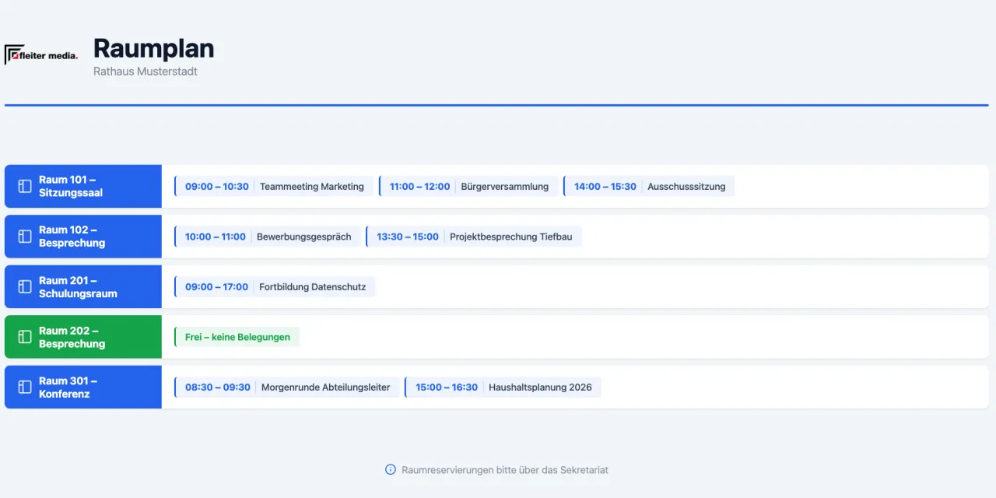Image resolution: width=996 pixels, height=498 pixels.
Task: Click the 13:30 – 15:00 time slot
Action: tap(408, 237)
